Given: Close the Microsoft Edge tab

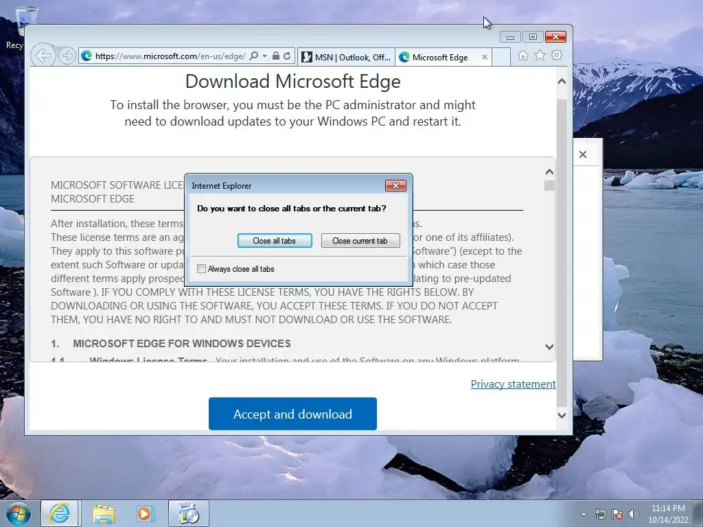Looking at the screenshot, I should 484,57.
